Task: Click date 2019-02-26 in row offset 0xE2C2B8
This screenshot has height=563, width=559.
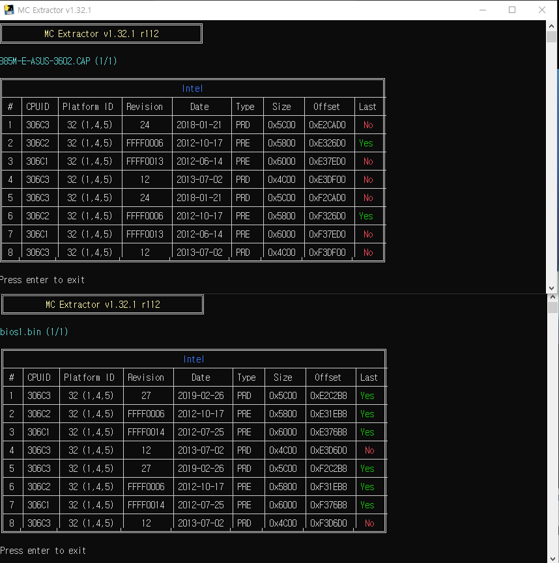Action: pyautogui.click(x=201, y=396)
